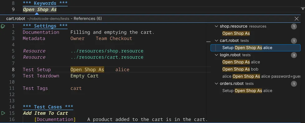The height and width of the screenshot is (123, 305).
Task: Select cart.robot 'Setup Open Shop As alice' reference
Action: click(255, 48)
